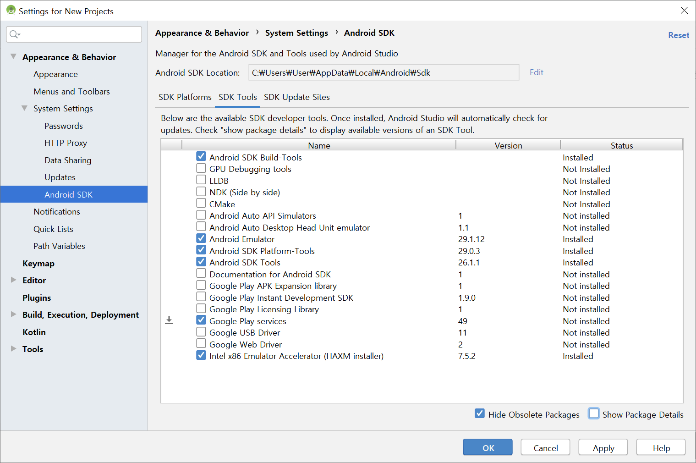Viewport: 696px width, 463px height.
Task: Switch to the SDK Platforms tab
Action: (x=185, y=97)
